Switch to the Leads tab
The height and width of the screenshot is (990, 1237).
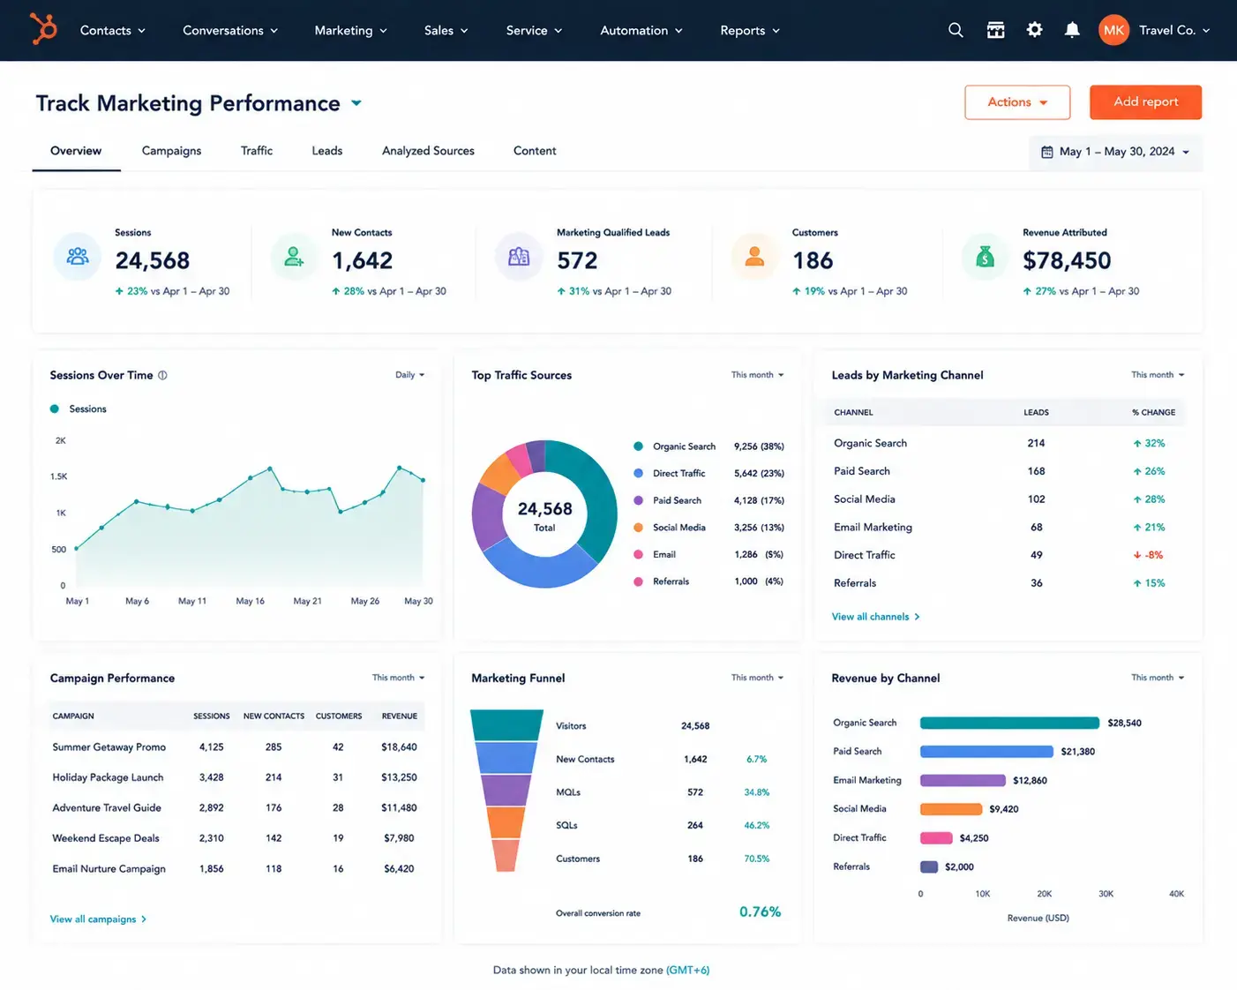(327, 151)
